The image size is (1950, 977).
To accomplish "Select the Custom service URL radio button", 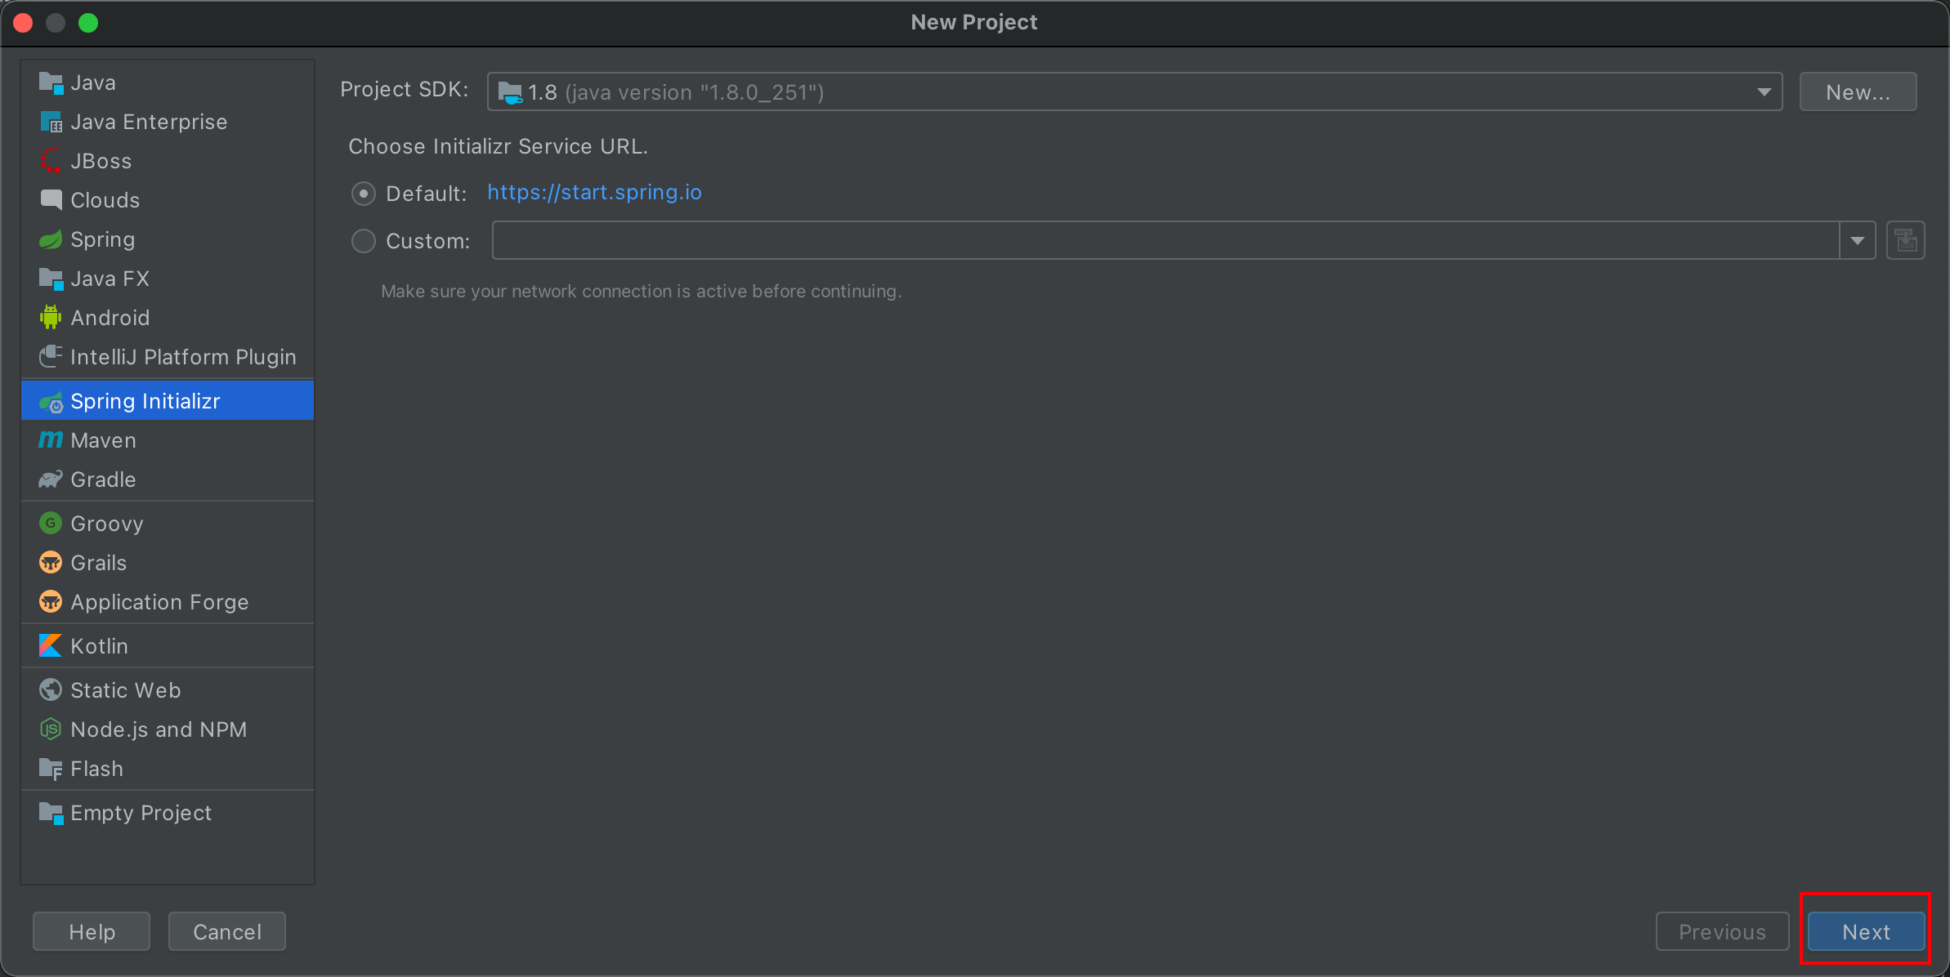I will point(364,241).
